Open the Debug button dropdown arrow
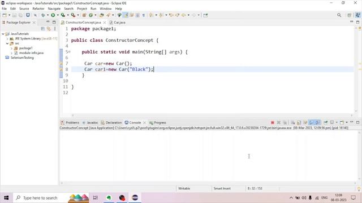This screenshot has width=362, height=203. pyautogui.click(x=48, y=15)
